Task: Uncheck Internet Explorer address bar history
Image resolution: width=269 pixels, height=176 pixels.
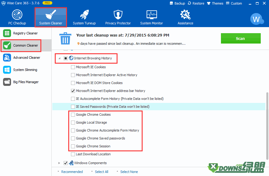Action: pos(73,91)
